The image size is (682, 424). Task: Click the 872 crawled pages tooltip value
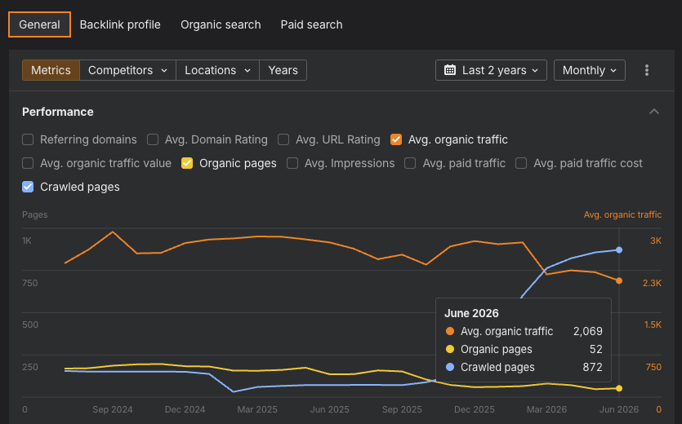(x=592, y=367)
